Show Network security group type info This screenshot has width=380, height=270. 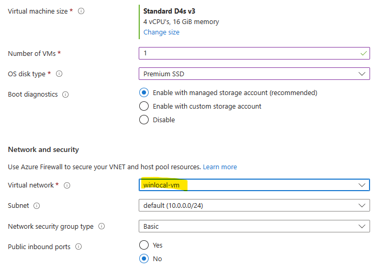[102, 226]
